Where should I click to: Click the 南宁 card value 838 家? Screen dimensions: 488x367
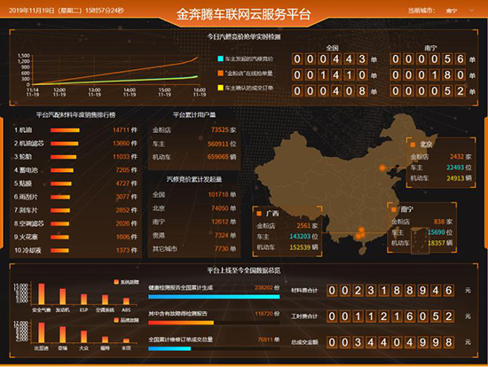coord(443,222)
